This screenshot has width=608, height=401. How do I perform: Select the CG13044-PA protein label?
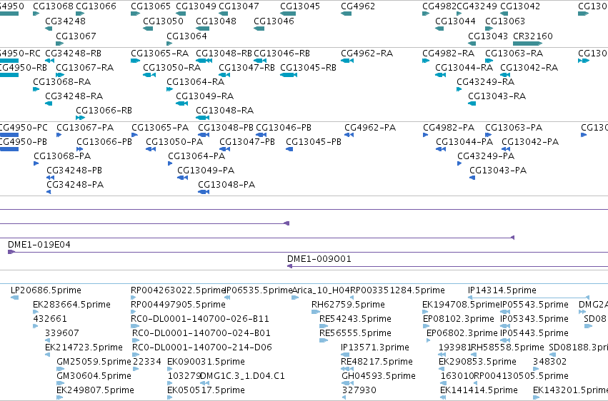pos(464,142)
